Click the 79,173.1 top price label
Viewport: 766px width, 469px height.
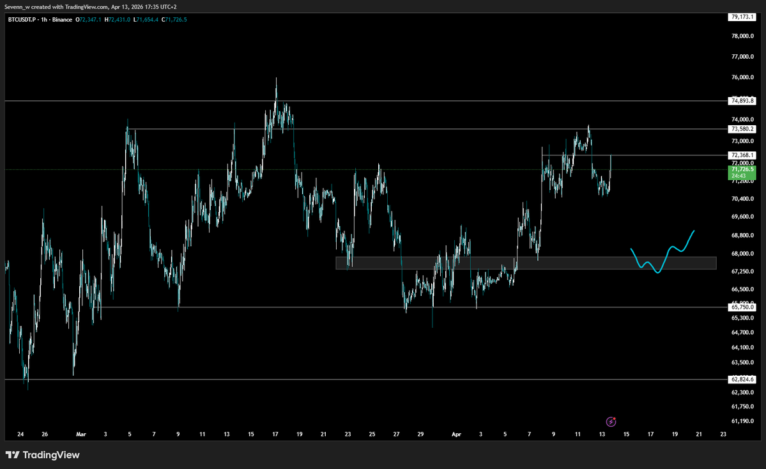(x=742, y=17)
